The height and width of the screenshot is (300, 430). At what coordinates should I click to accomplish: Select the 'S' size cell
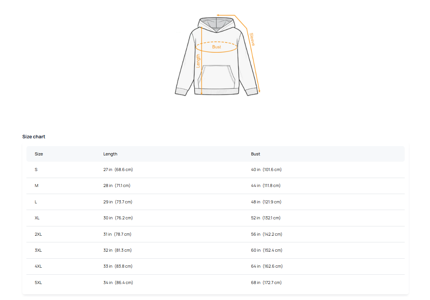click(x=36, y=170)
